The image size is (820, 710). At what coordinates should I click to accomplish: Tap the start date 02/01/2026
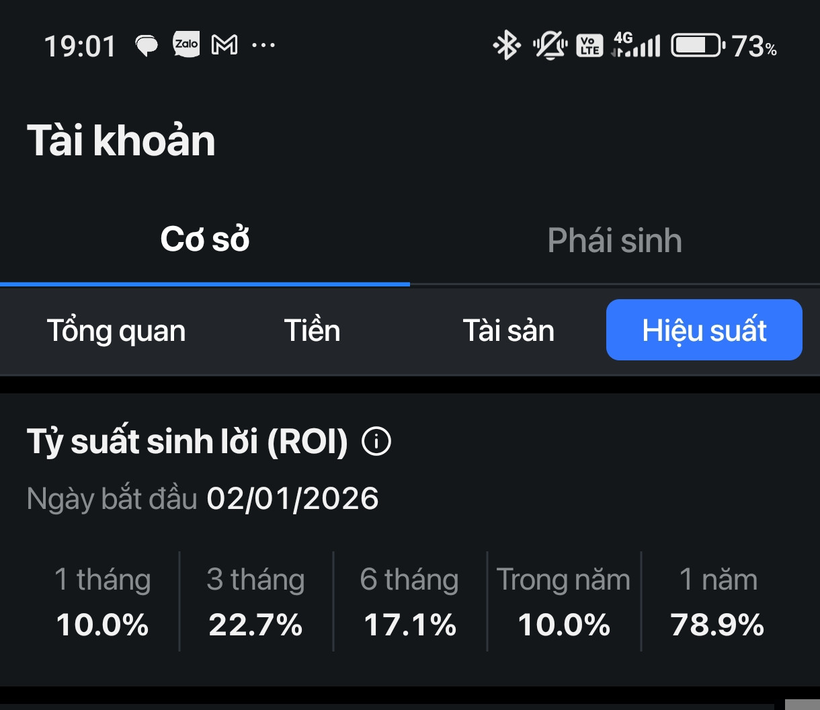(x=293, y=499)
